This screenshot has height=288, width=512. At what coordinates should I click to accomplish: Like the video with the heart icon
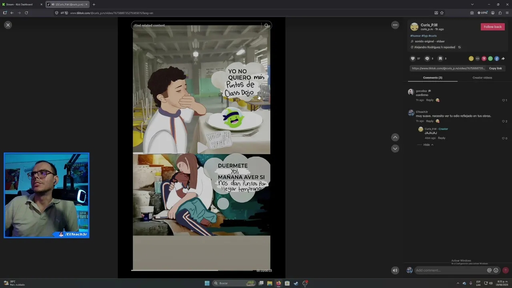click(413, 58)
